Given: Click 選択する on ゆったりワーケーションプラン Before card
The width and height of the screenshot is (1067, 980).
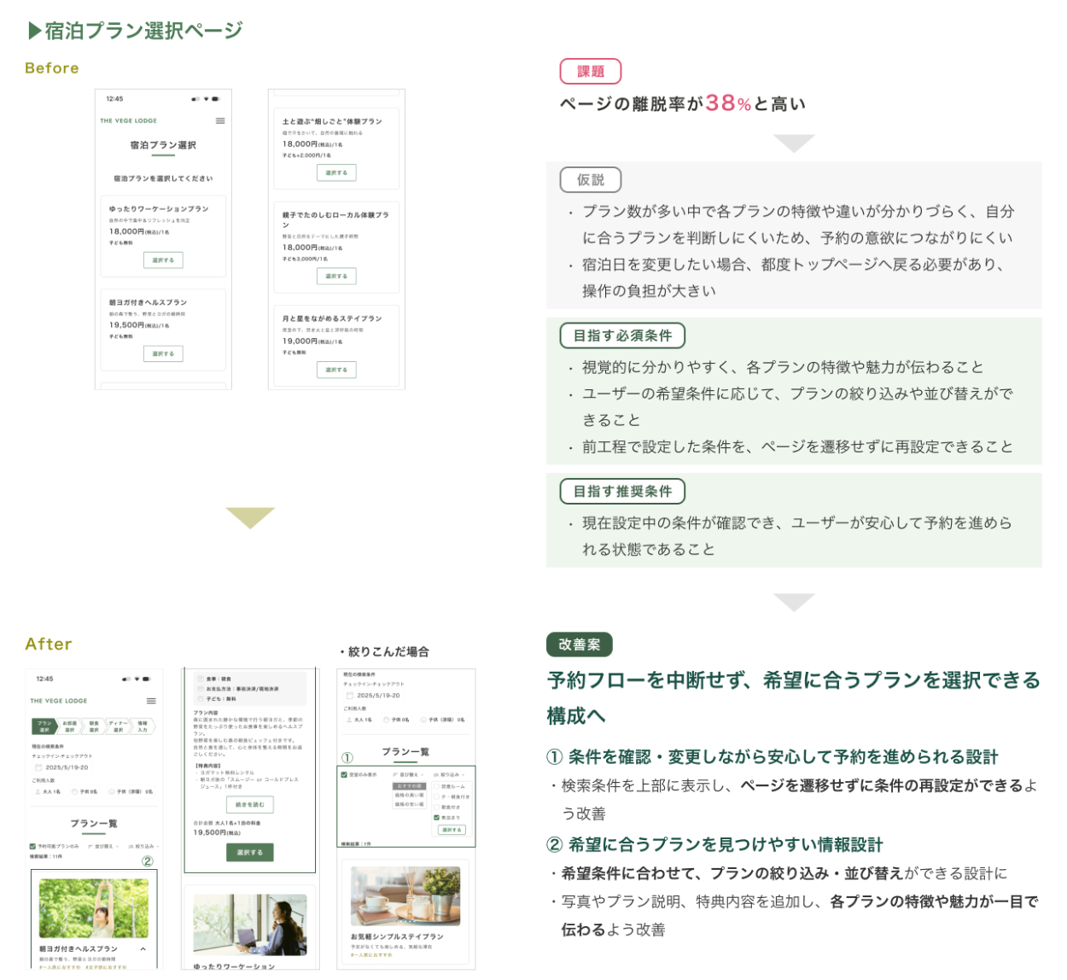Looking at the screenshot, I should pyautogui.click(x=163, y=260).
